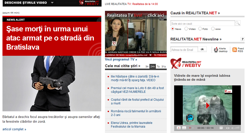Viewport: 247px width, 133px height.
Task: Click the pause button in the player control bar
Action: [184, 128]
